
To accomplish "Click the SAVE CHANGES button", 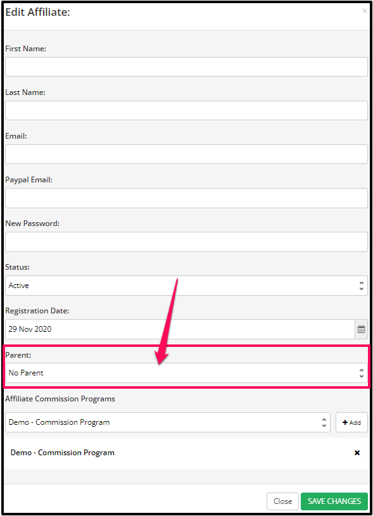I will tap(334, 501).
